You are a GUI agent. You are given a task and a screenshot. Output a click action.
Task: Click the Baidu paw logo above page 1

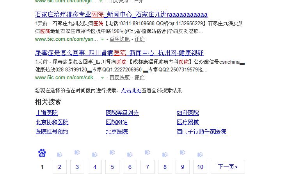click(42, 153)
